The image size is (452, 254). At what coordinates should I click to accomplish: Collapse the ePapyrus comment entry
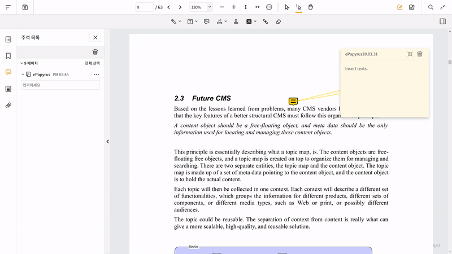23,75
